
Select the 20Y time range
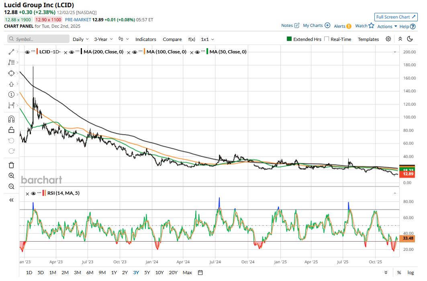click(x=173, y=273)
